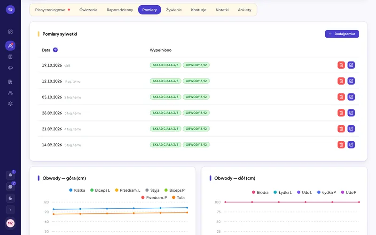Delete the 12.10.2026 measurement
Screen dimensions: 376x235
(x=341, y=81)
